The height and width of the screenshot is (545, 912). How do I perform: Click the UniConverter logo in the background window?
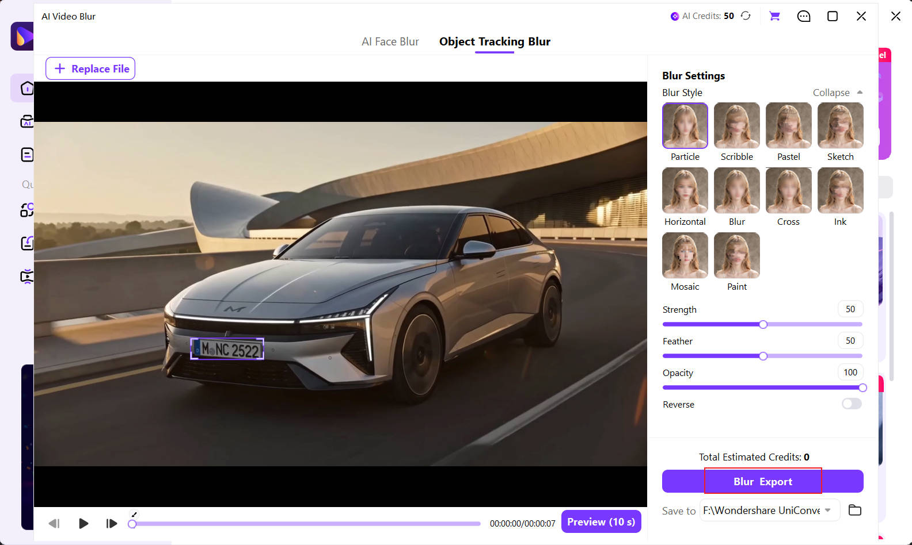tap(23, 36)
